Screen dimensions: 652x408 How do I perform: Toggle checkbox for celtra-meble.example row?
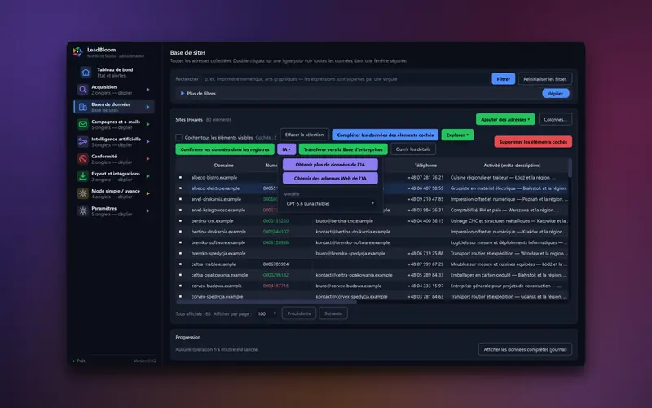click(x=180, y=264)
